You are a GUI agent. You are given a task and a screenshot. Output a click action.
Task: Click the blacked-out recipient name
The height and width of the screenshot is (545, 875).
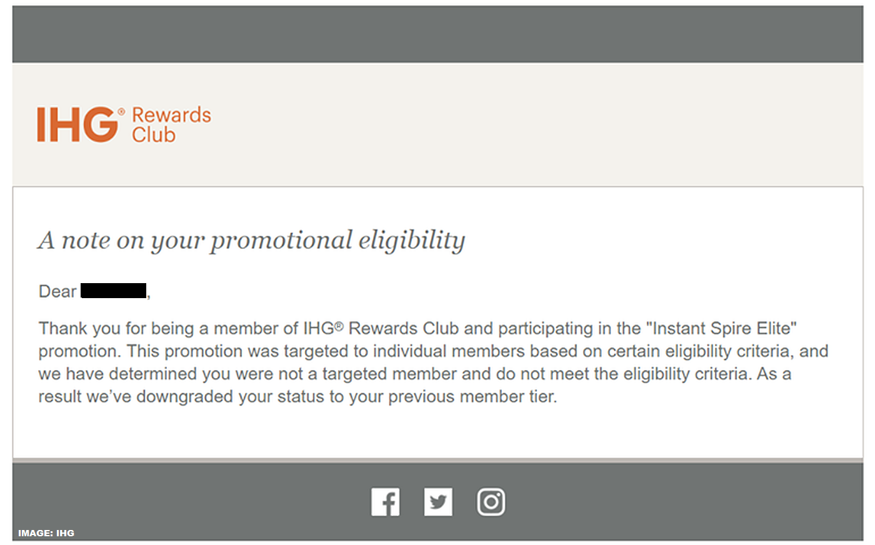click(113, 291)
